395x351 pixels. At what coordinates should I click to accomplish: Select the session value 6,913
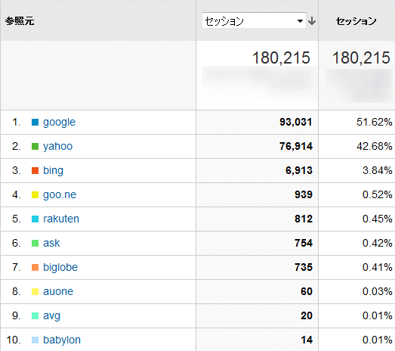coord(299,170)
